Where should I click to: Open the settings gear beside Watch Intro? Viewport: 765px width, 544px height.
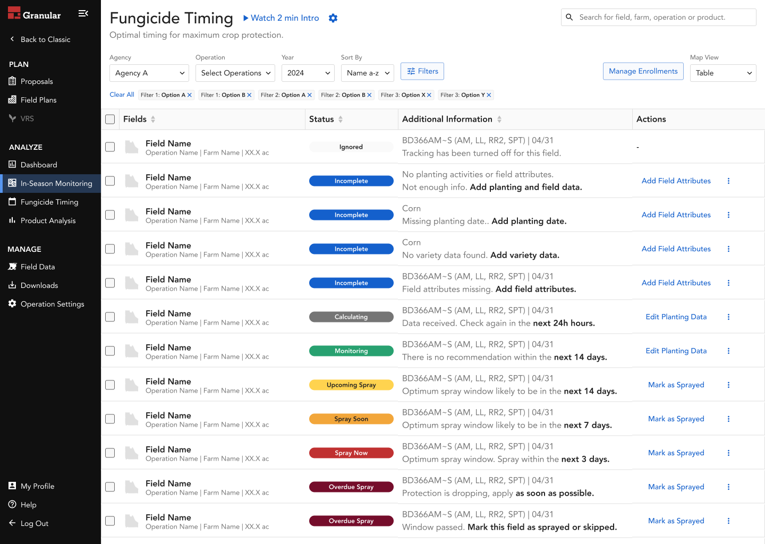[333, 18]
